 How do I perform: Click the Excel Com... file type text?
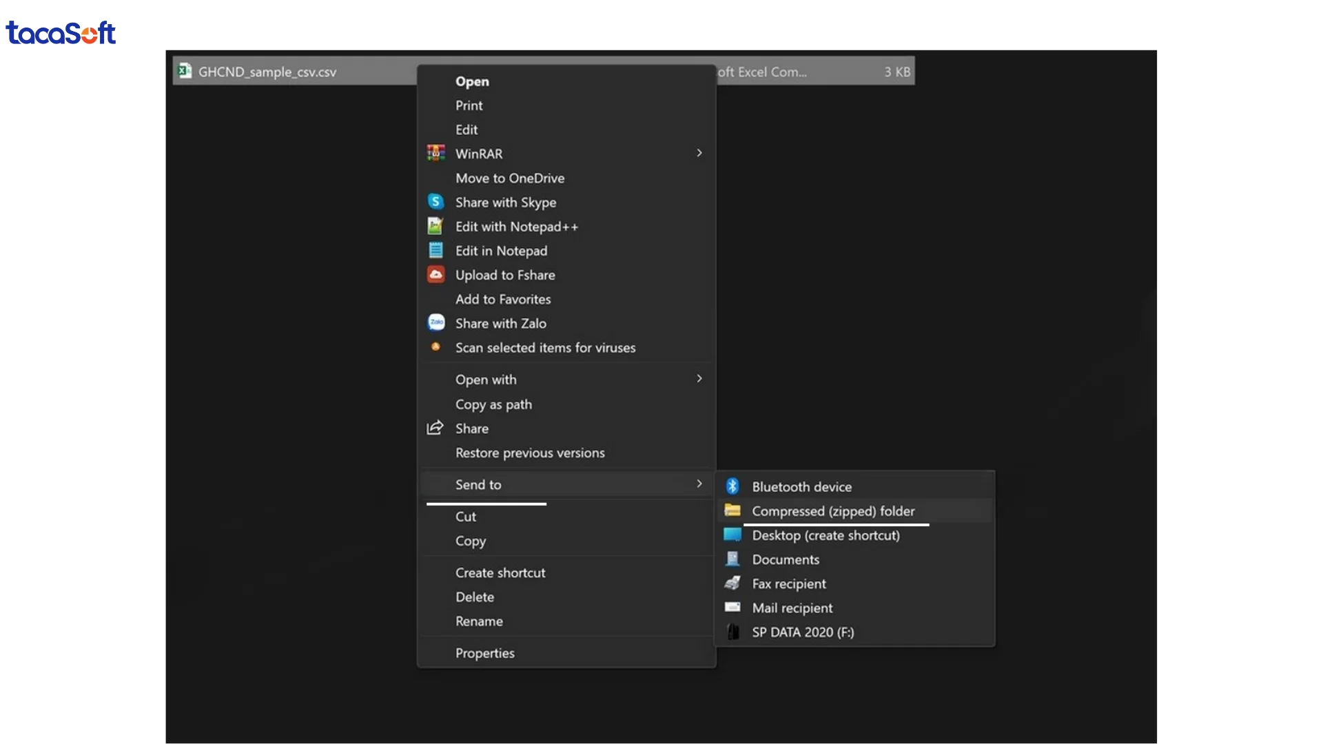pos(762,72)
